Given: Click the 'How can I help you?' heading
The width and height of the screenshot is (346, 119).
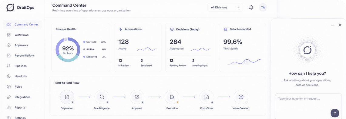Looking at the screenshot, I should pyautogui.click(x=307, y=74).
